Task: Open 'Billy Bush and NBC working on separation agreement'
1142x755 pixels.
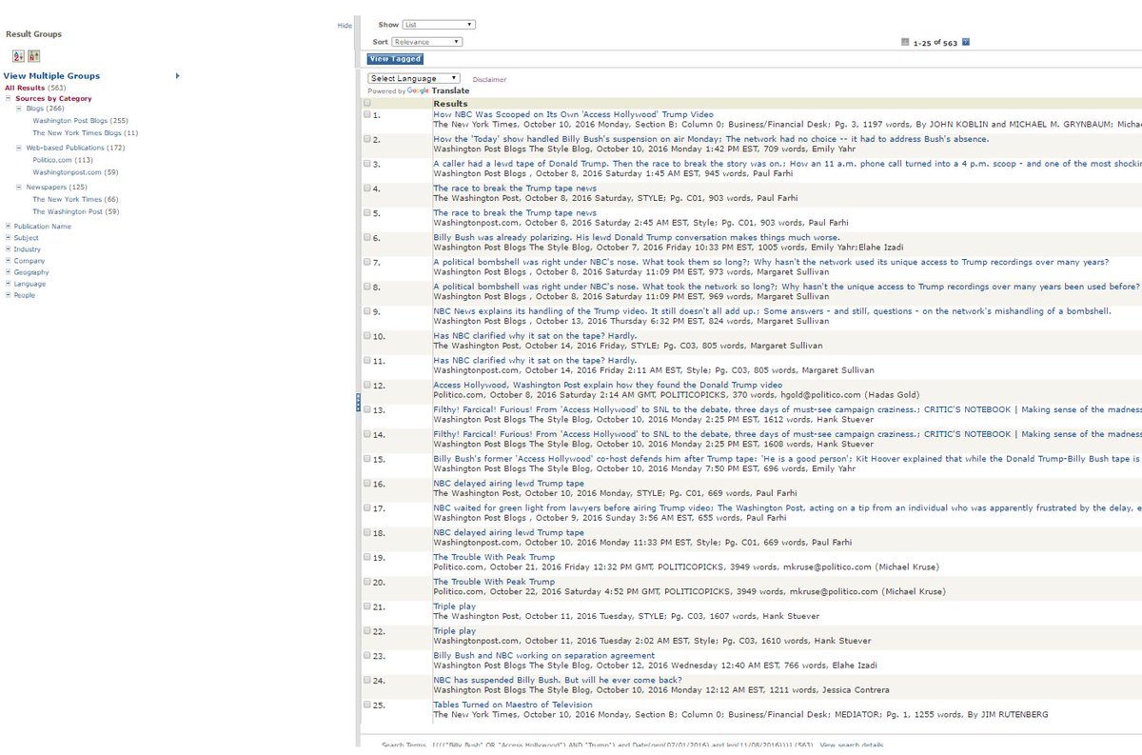Action: click(543, 656)
